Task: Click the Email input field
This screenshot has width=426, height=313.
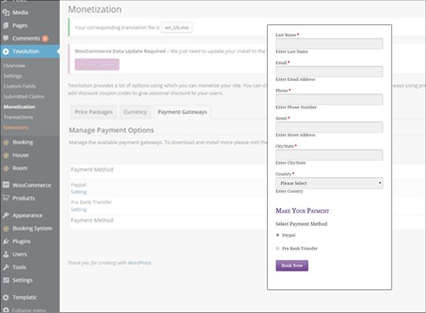Action: (x=329, y=72)
